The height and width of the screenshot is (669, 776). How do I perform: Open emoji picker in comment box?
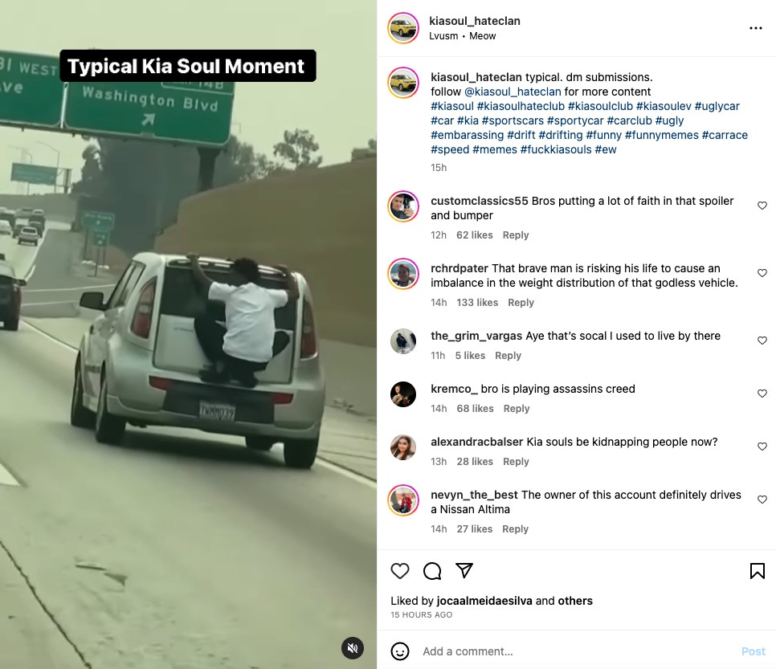[x=400, y=651]
